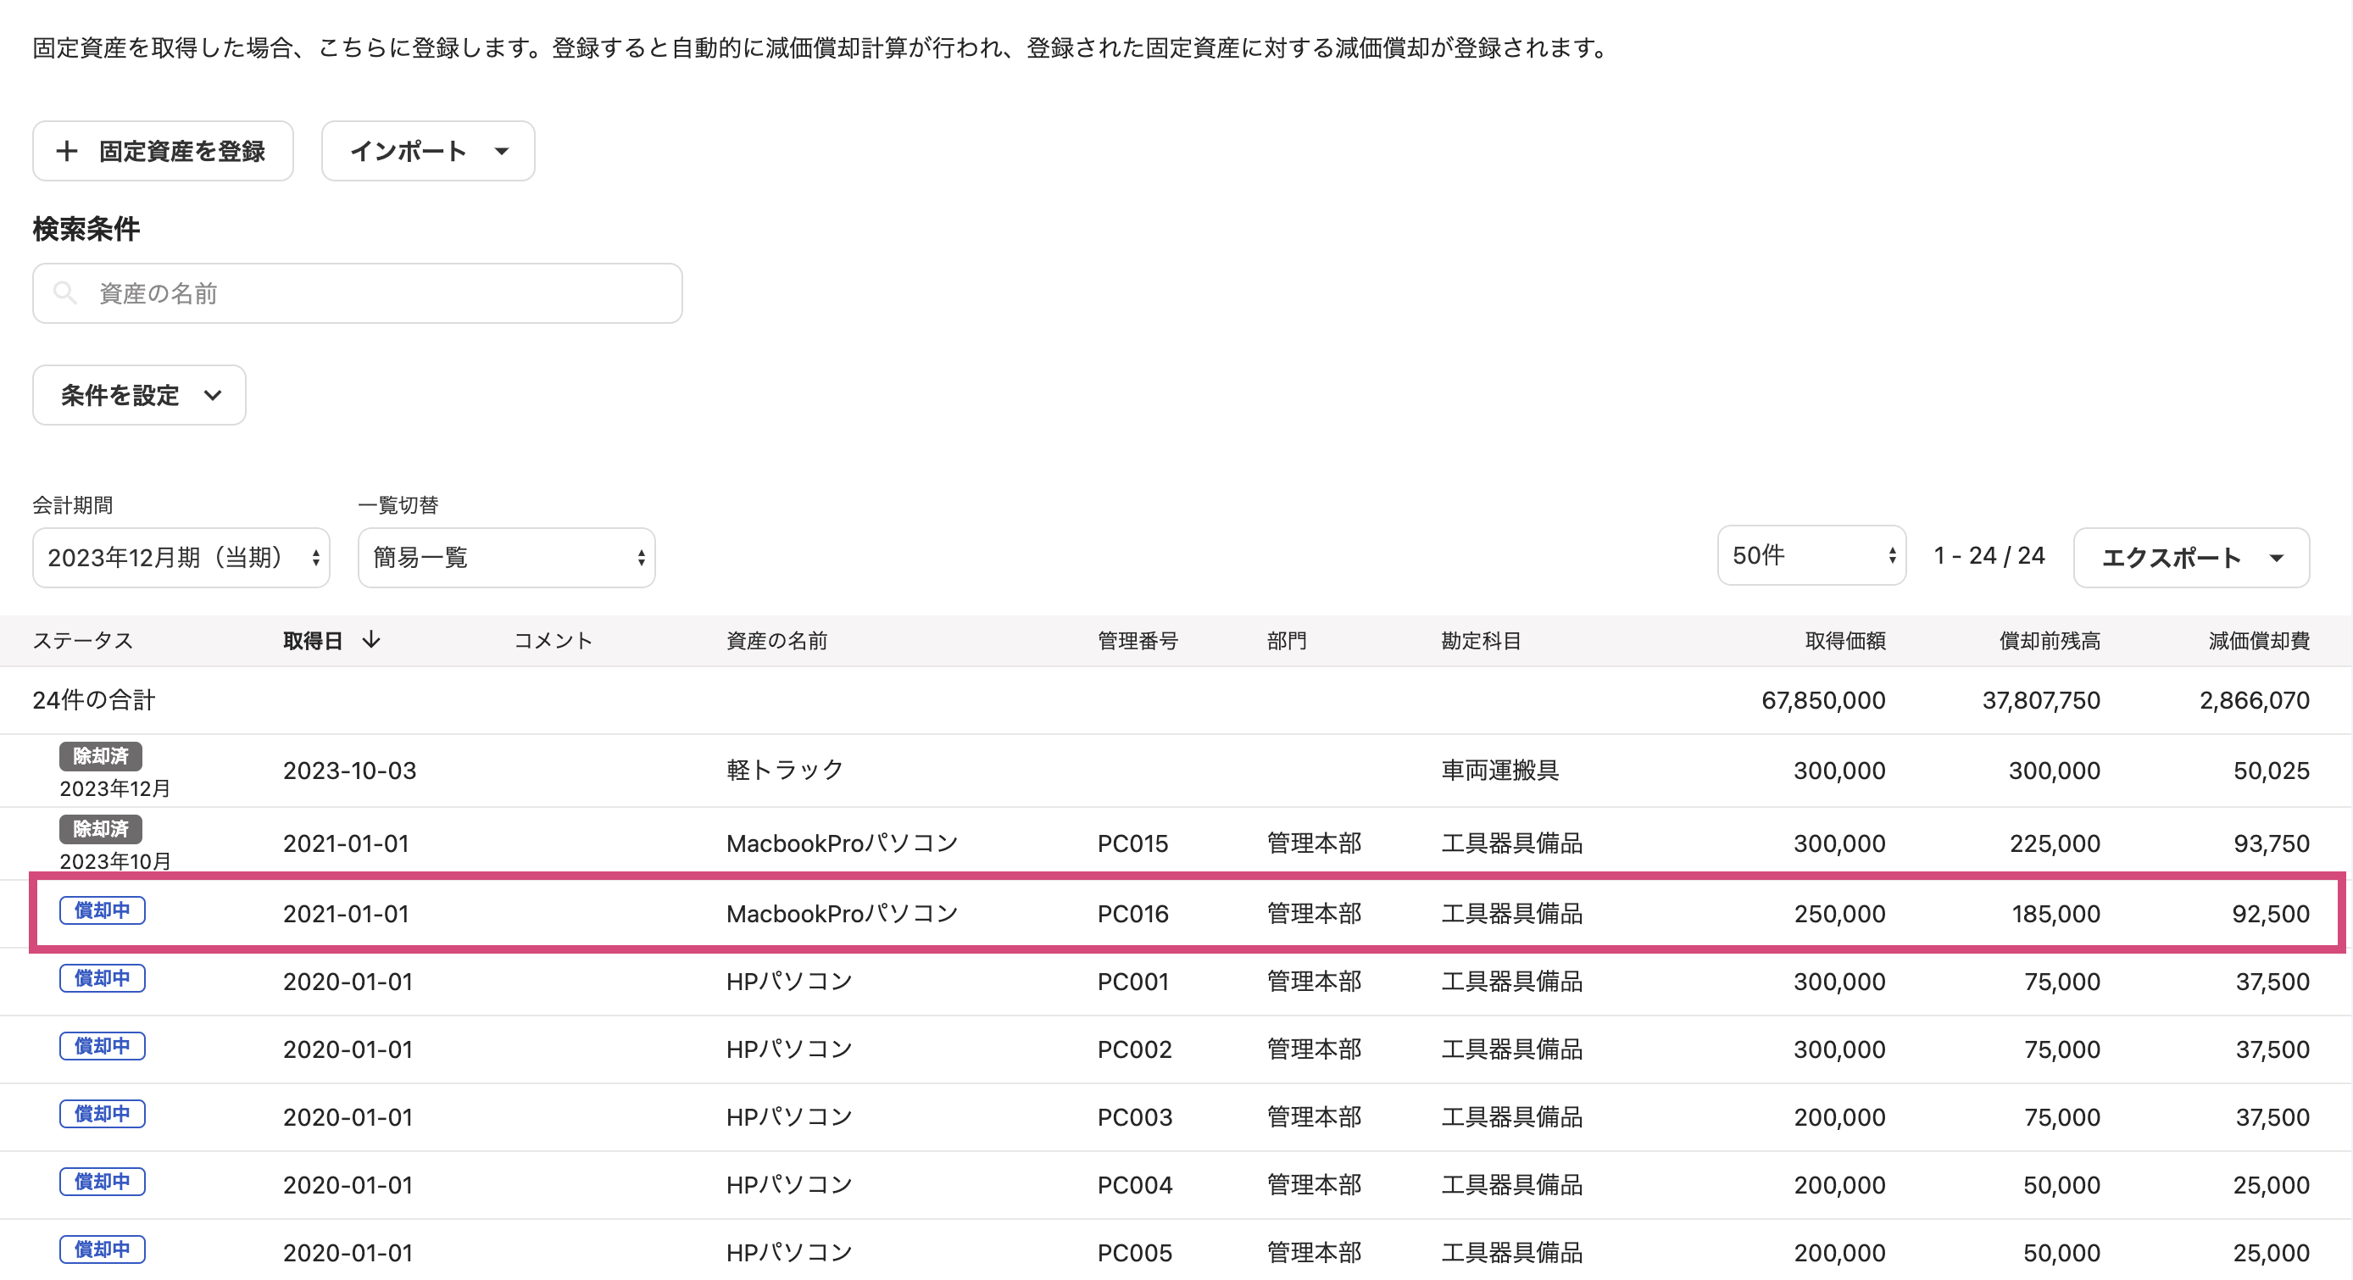Click the 償却中 badge on PC016 row
Screen dimensions: 2353x1280
click(x=103, y=910)
